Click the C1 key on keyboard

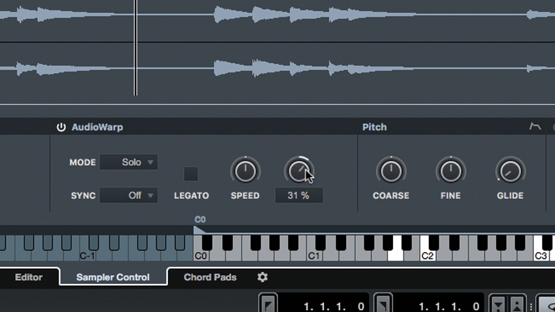pos(313,255)
